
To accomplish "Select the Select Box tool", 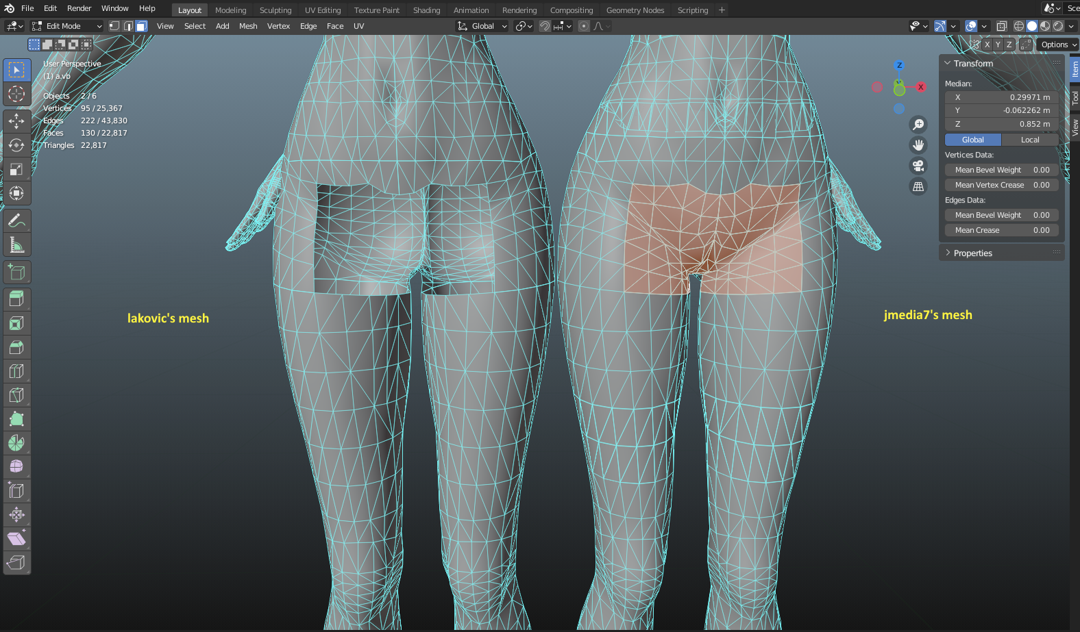I will (x=16, y=70).
